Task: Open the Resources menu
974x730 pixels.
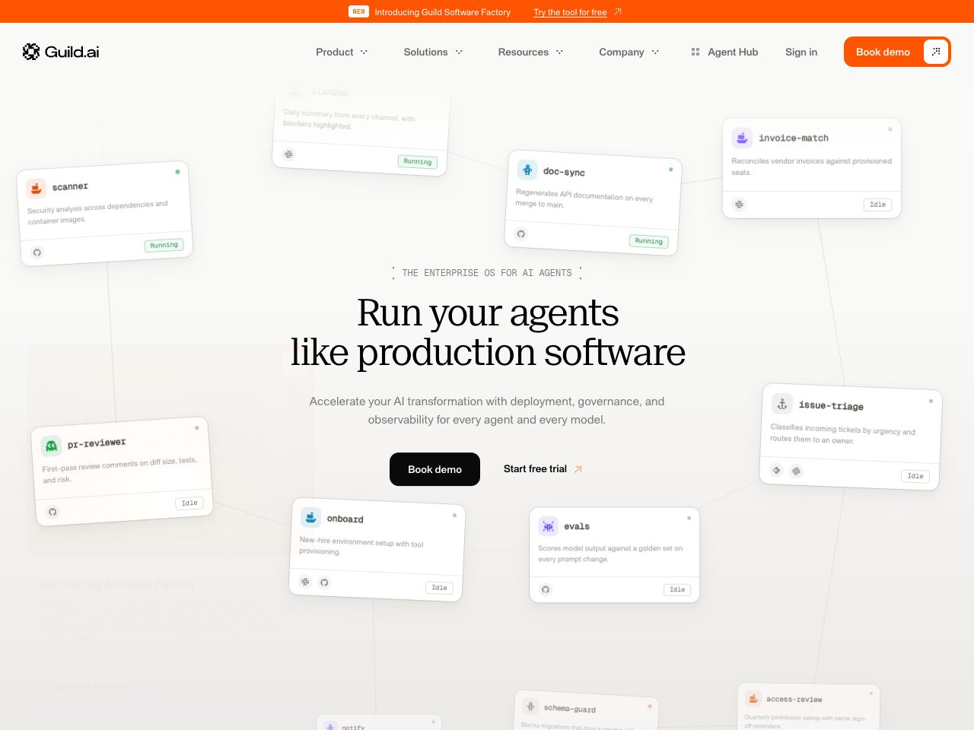Action: coord(530,52)
